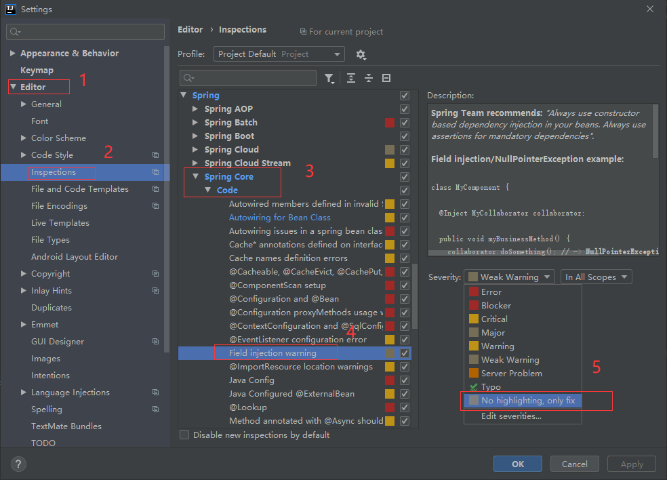
Task: Toggle the Spring Boot checkbox
Action: (405, 136)
